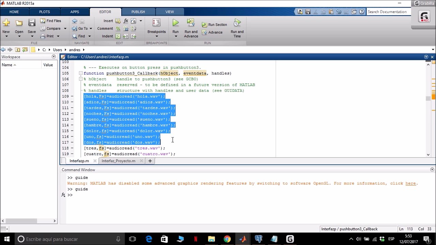Switch to the Interfaz_Proyecto.m editor tab
Image resolution: width=436 pixels, height=245 pixels.
tap(118, 161)
